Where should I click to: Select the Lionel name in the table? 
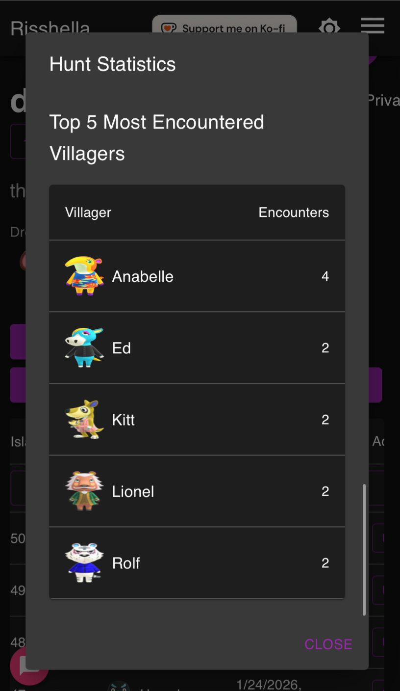(133, 491)
